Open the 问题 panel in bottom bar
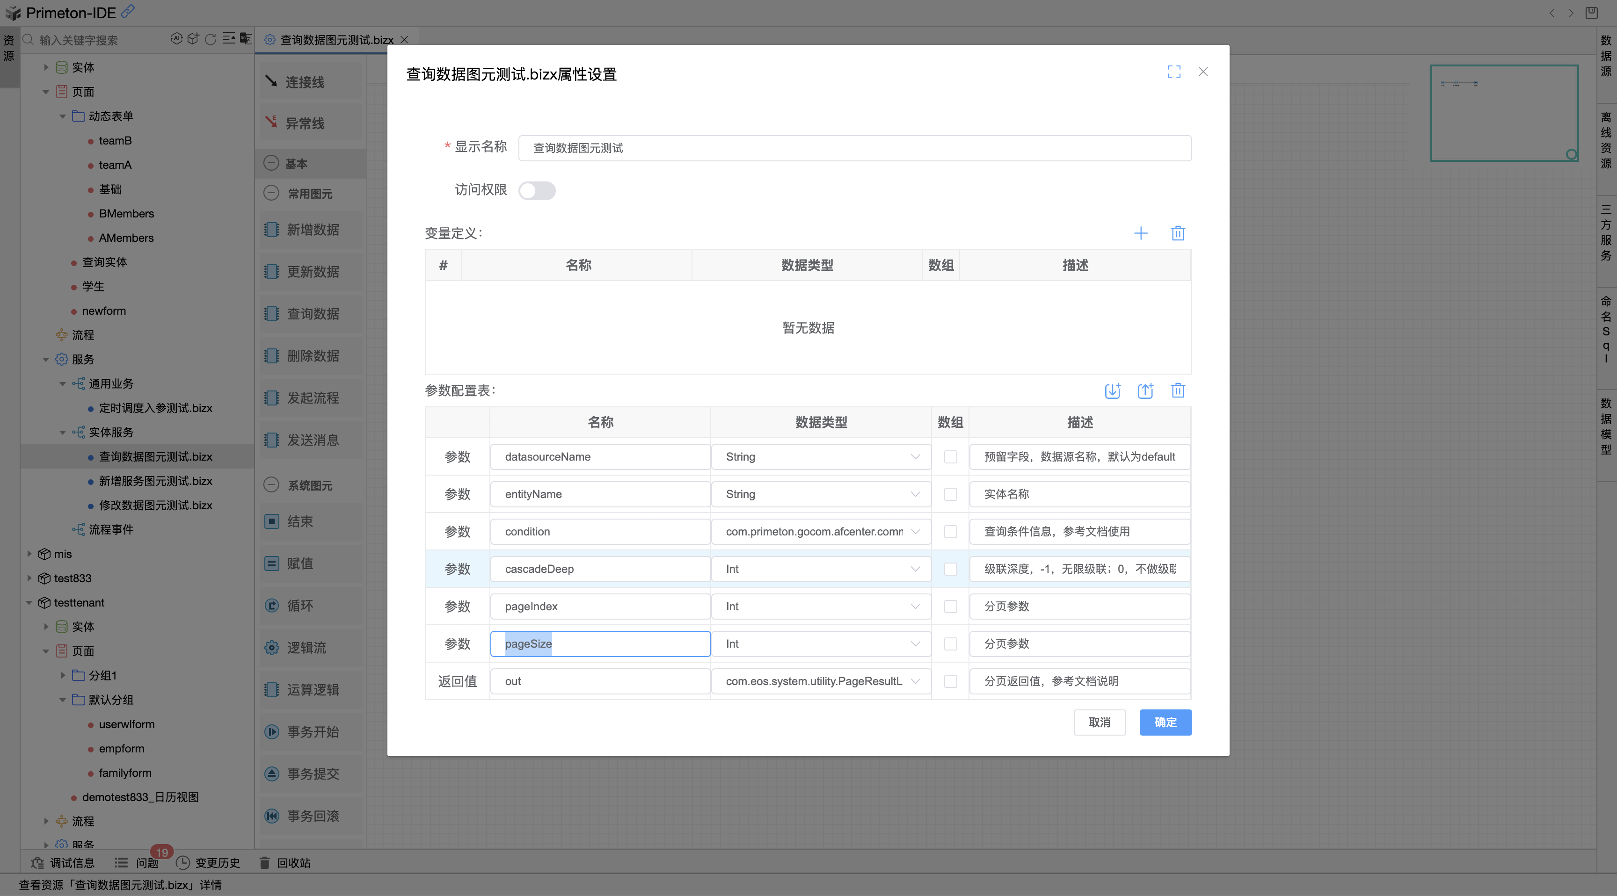The width and height of the screenshot is (1617, 896). tap(146, 863)
